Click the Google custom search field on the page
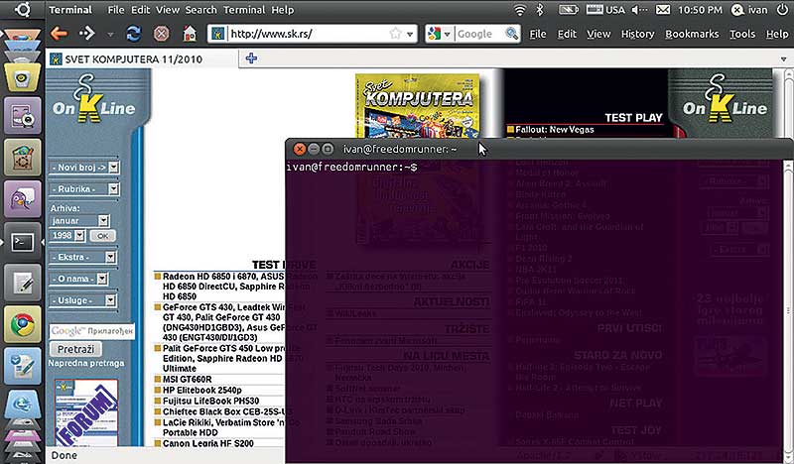The height and width of the screenshot is (464, 794). tap(92, 331)
